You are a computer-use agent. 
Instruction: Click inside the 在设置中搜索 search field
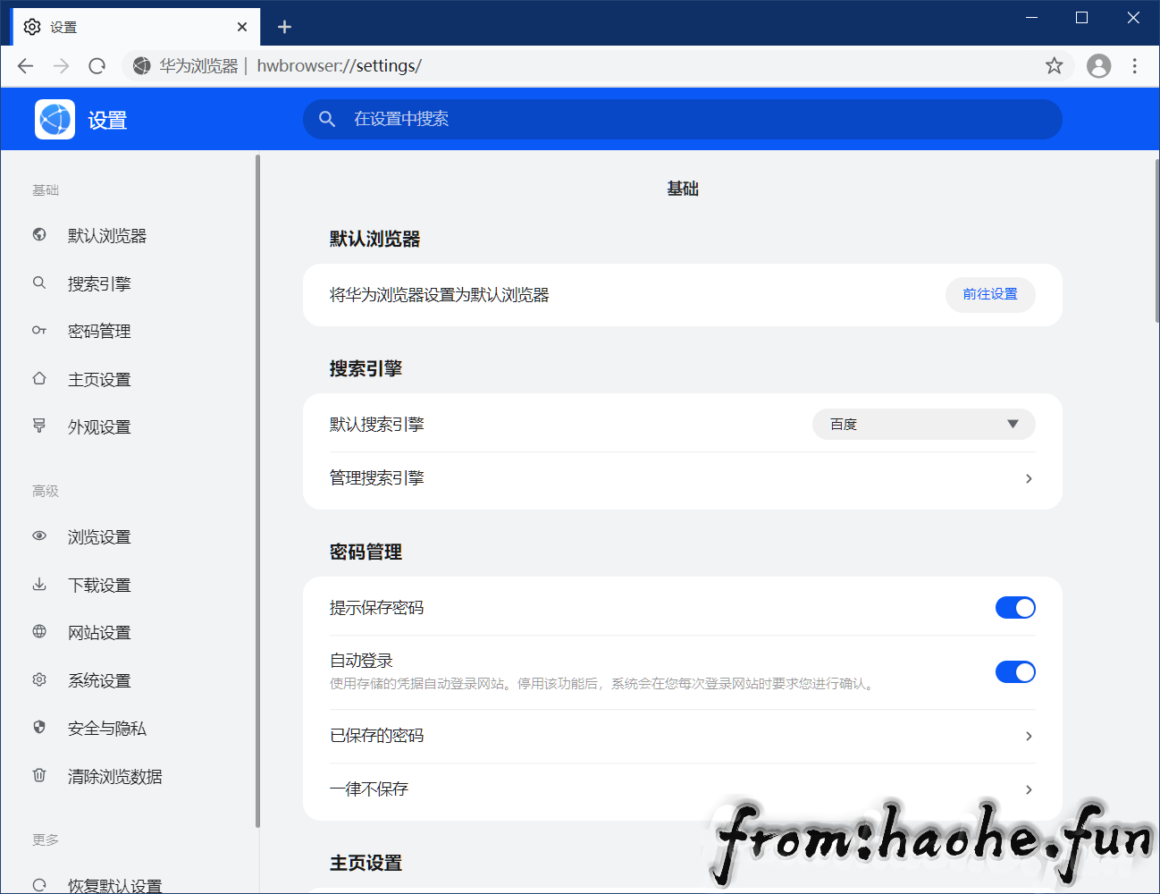683,119
